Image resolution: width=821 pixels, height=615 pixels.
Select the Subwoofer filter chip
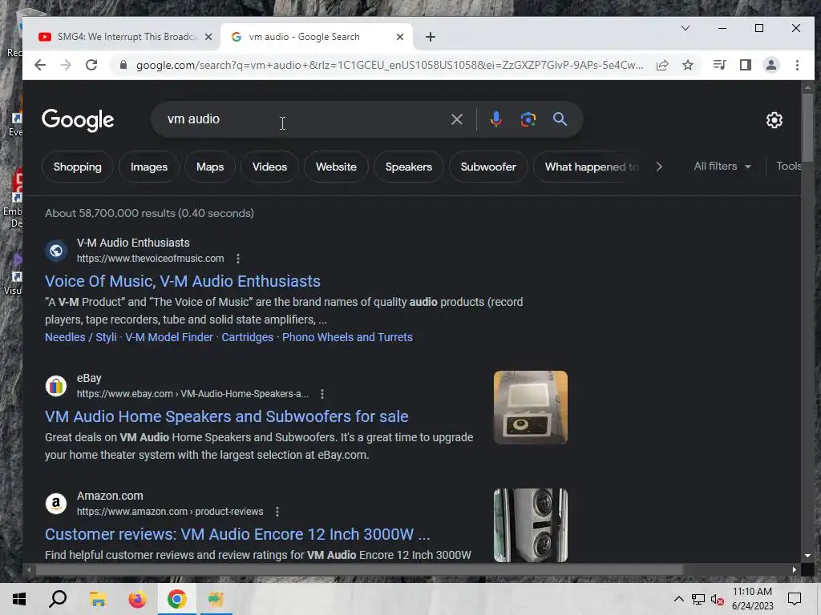pyautogui.click(x=488, y=167)
